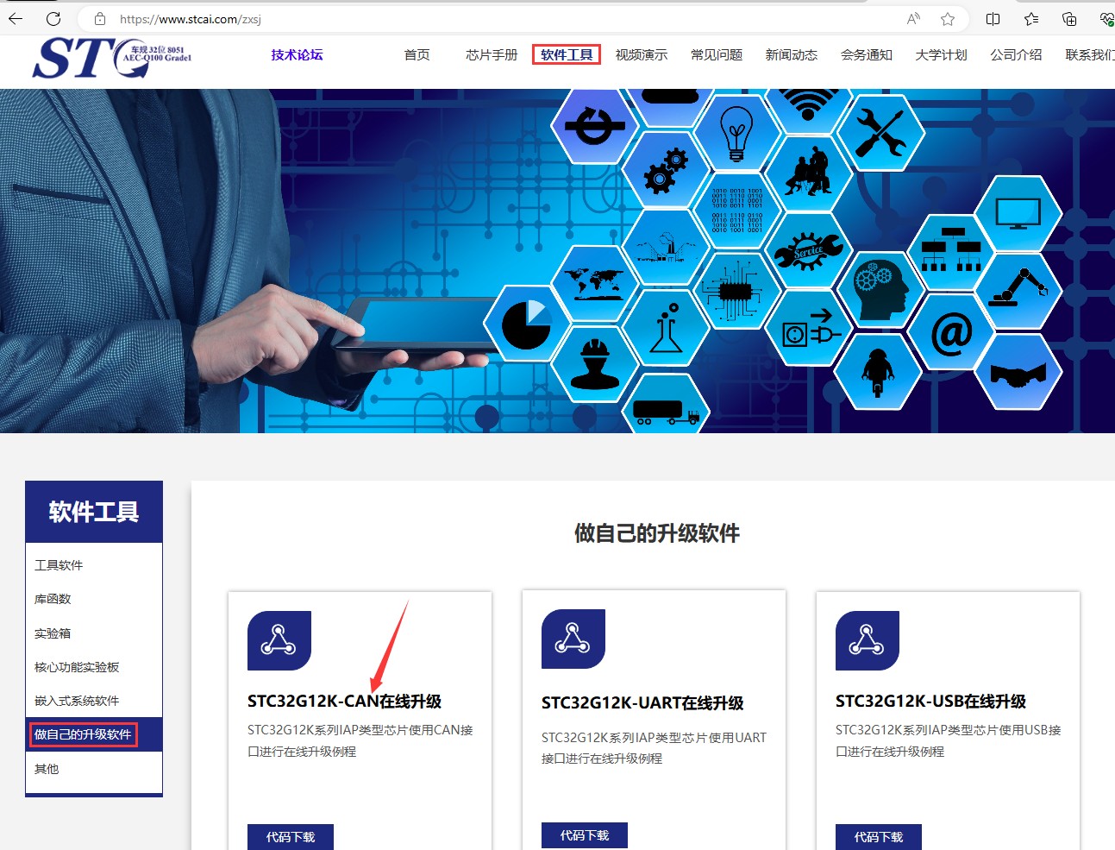This screenshot has width=1115, height=850.
Task: Select the 软件工具 menu item
Action: pyautogui.click(x=567, y=55)
